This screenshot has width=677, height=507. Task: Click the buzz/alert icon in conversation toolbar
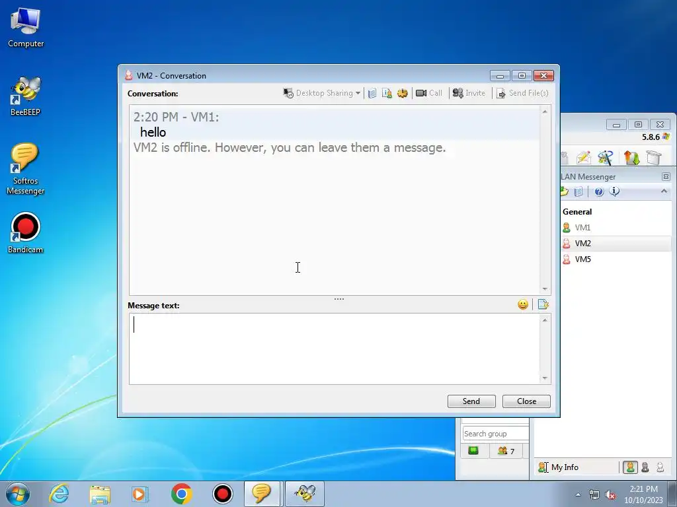pos(403,93)
